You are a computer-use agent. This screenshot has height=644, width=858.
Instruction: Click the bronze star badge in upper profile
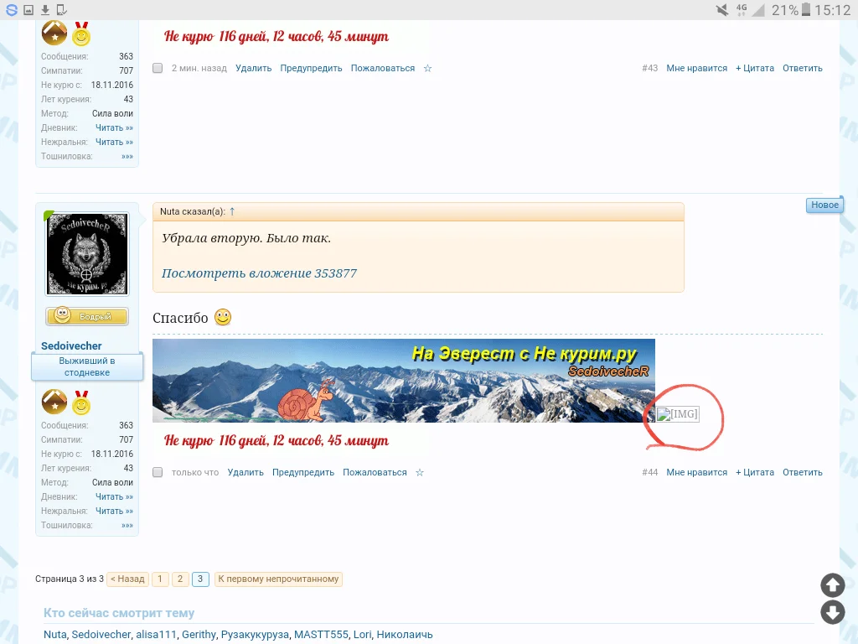coord(54,33)
